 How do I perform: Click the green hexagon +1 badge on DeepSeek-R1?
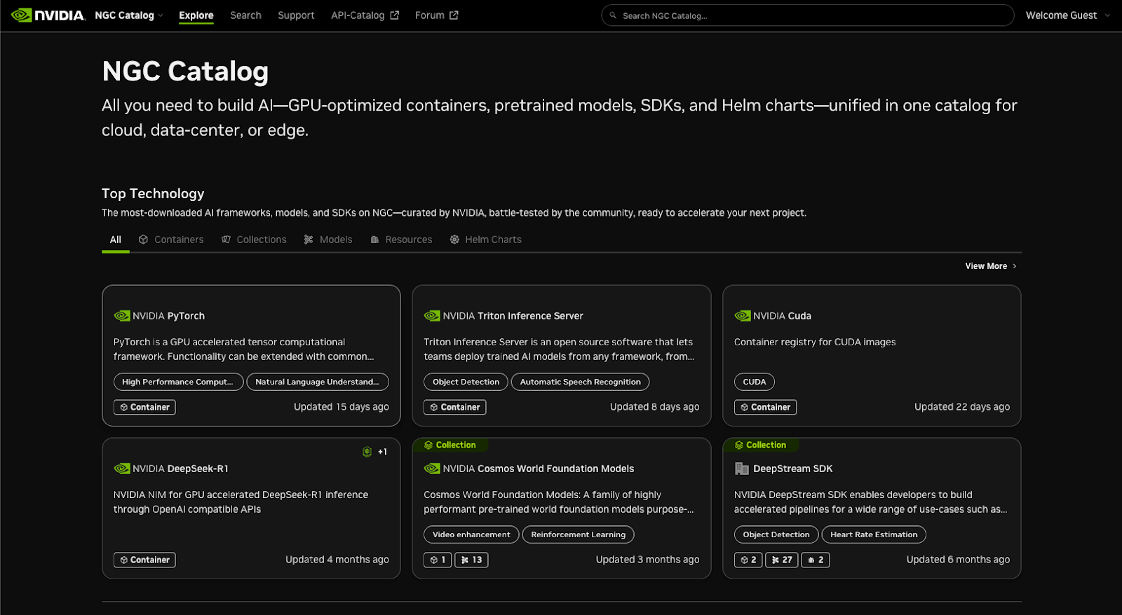coord(374,452)
